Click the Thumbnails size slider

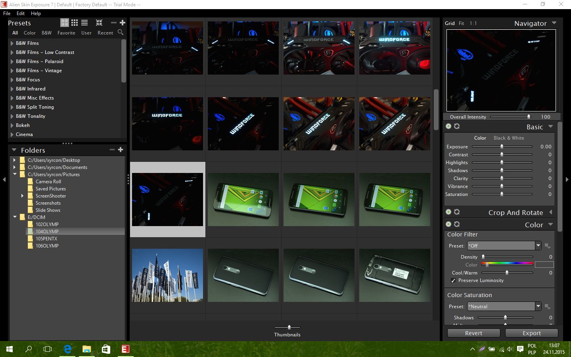pos(287,327)
